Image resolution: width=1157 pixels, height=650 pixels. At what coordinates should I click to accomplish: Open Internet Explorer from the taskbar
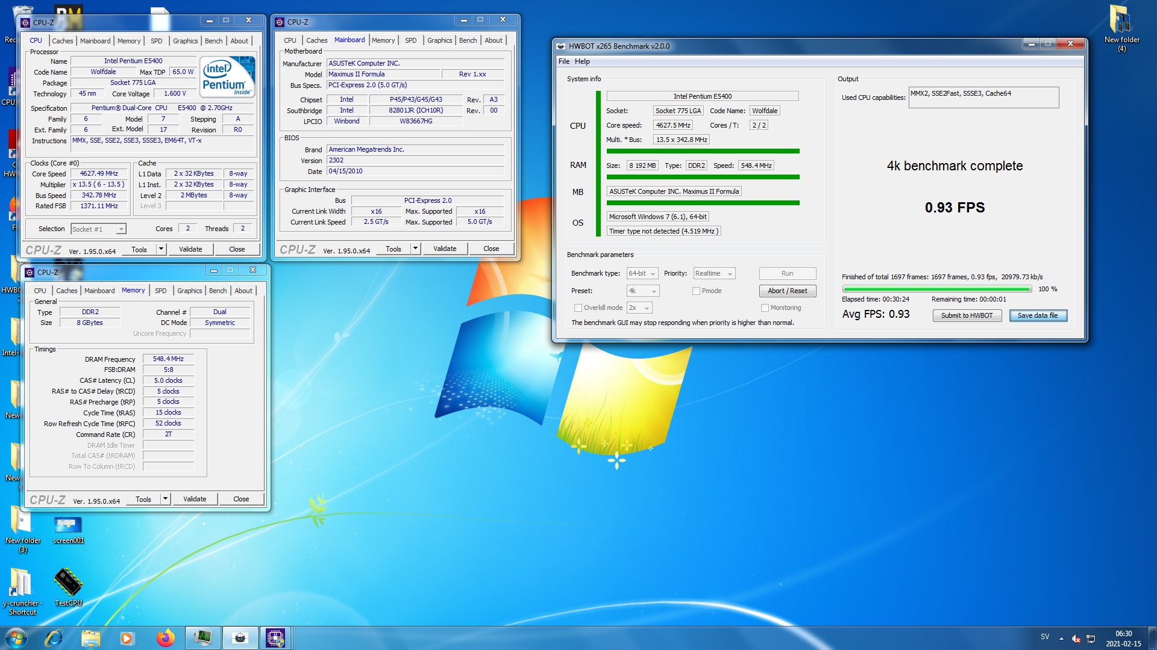[54, 637]
